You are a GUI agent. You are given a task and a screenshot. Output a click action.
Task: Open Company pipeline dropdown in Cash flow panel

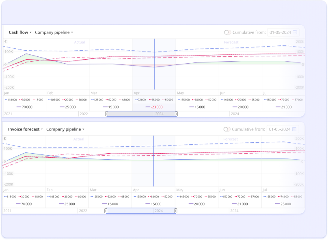click(54, 32)
